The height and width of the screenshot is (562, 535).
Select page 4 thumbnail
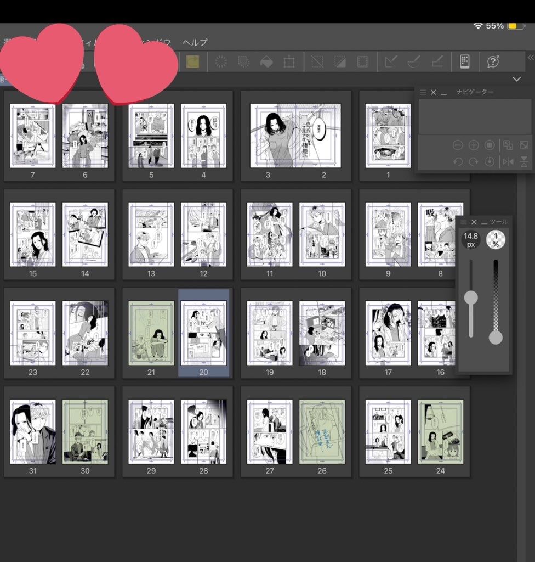click(203, 136)
